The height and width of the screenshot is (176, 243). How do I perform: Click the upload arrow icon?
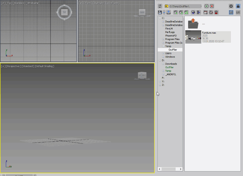pos(169,12)
